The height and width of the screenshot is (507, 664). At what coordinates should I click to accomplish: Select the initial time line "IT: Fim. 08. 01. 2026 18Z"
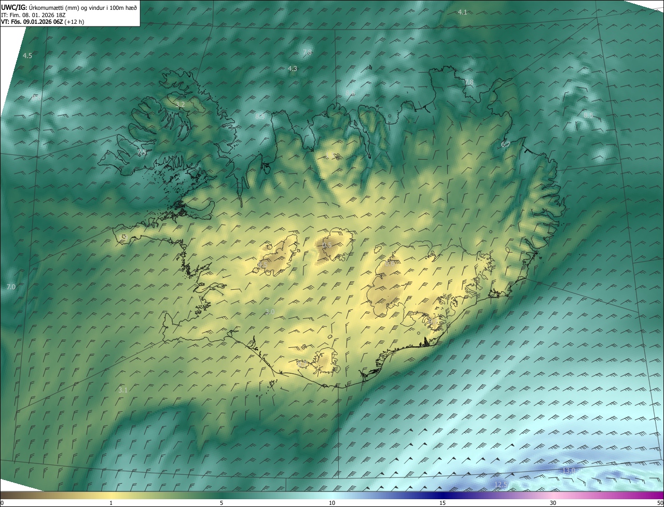coord(33,15)
